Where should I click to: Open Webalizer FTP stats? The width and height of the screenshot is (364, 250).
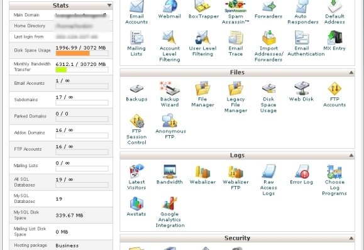[235, 177]
